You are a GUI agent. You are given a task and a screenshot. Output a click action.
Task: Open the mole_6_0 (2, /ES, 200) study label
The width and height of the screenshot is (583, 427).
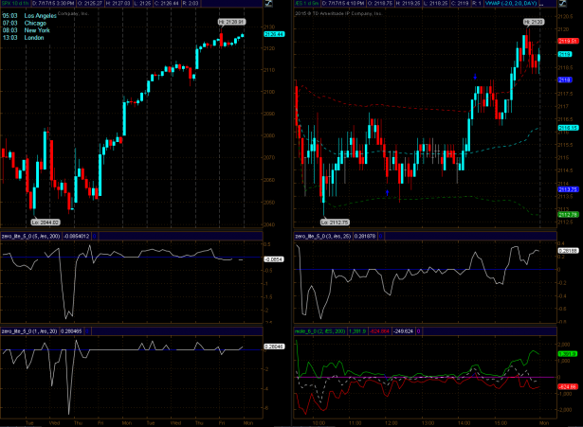[x=320, y=331]
